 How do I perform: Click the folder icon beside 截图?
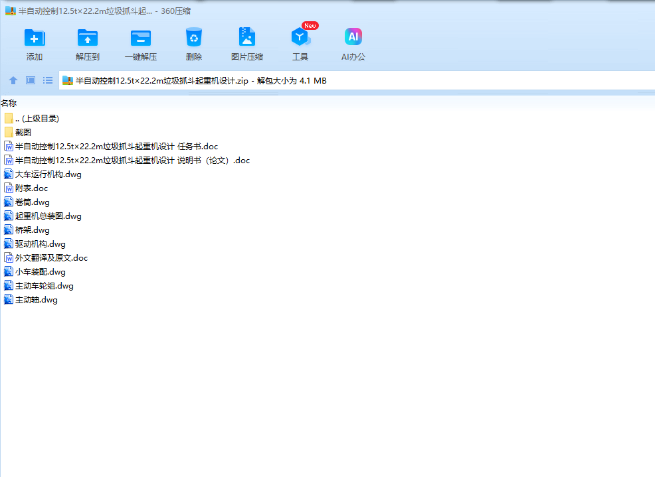[9, 132]
